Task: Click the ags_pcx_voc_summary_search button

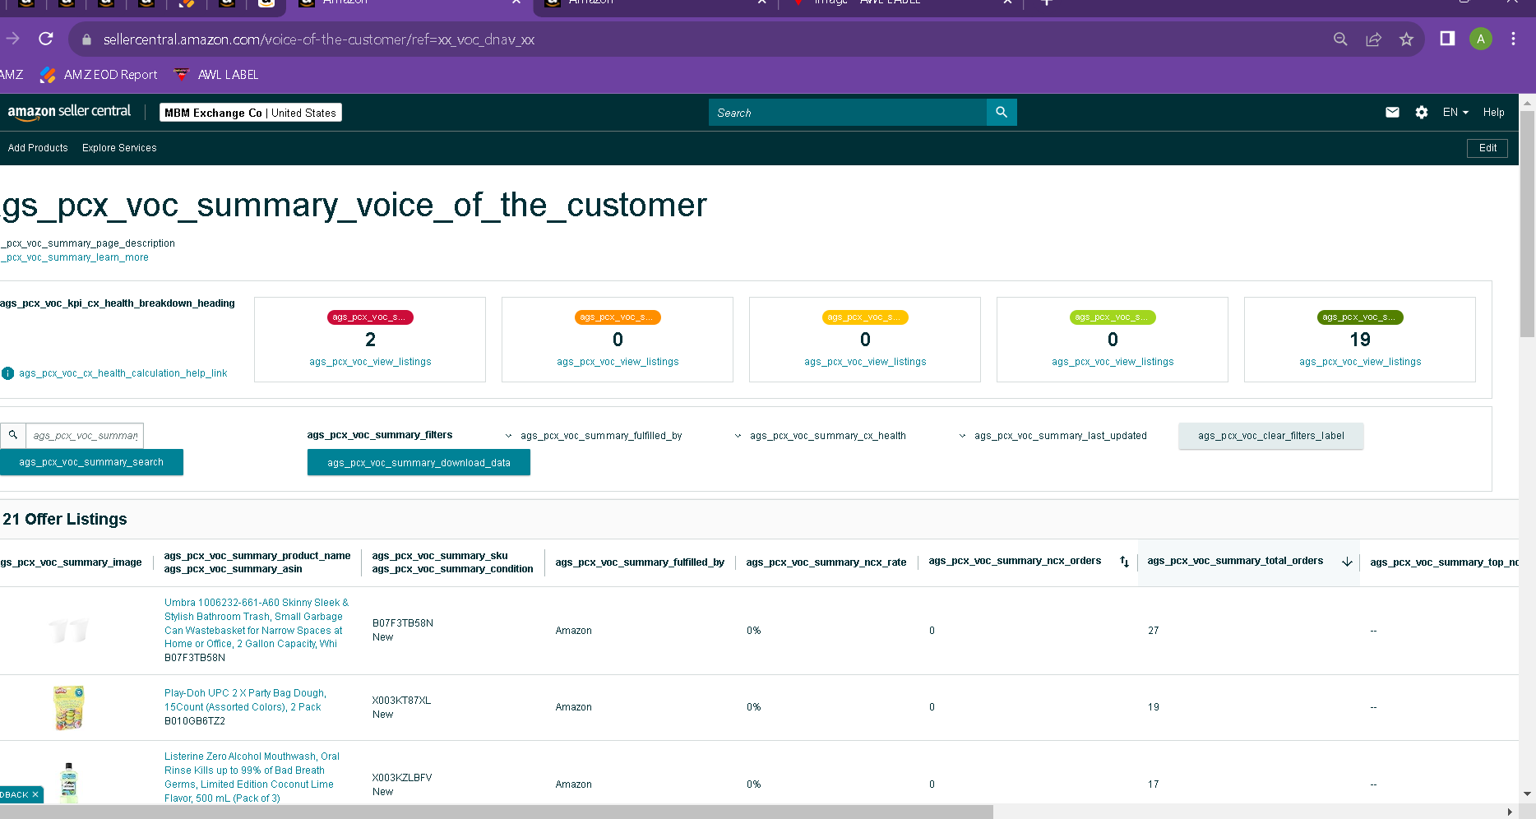Action: (x=91, y=462)
